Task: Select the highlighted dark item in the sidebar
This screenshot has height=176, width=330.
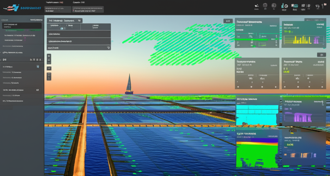Action: point(22,26)
